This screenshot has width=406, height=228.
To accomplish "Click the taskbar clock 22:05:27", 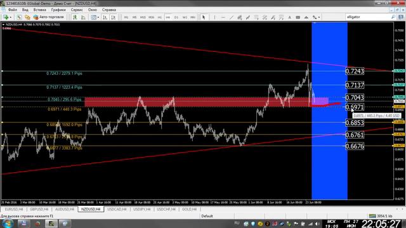I will pyautogui.click(x=381, y=224).
